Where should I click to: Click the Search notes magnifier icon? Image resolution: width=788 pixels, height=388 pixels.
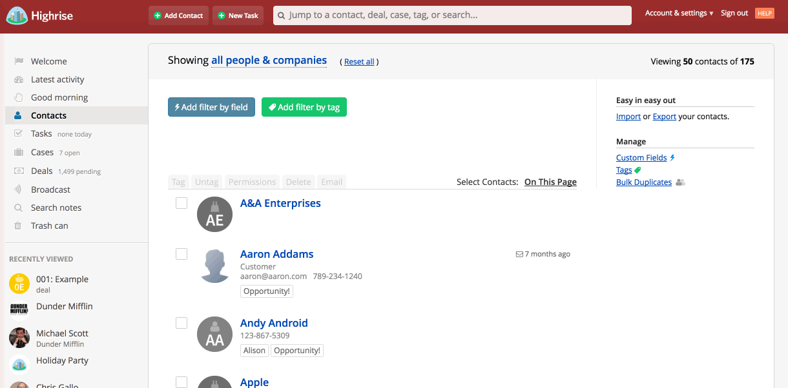[x=19, y=208]
